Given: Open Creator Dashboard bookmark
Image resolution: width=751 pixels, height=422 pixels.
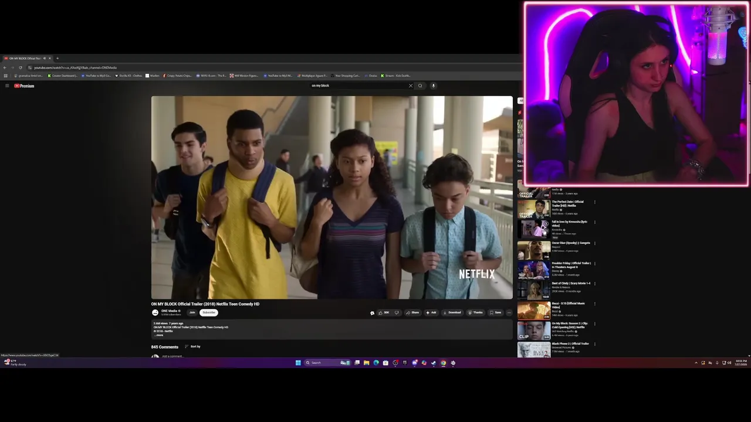Looking at the screenshot, I should pyautogui.click(x=62, y=76).
